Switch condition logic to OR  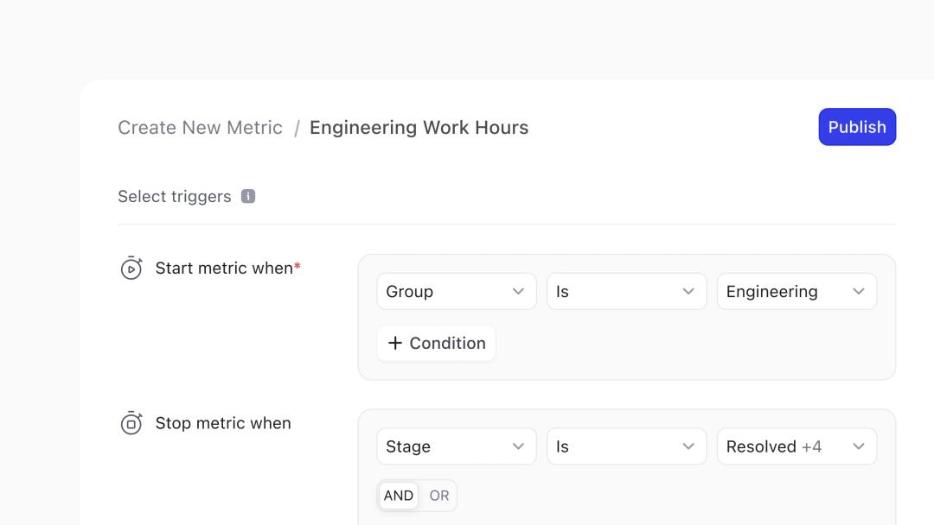(438, 496)
